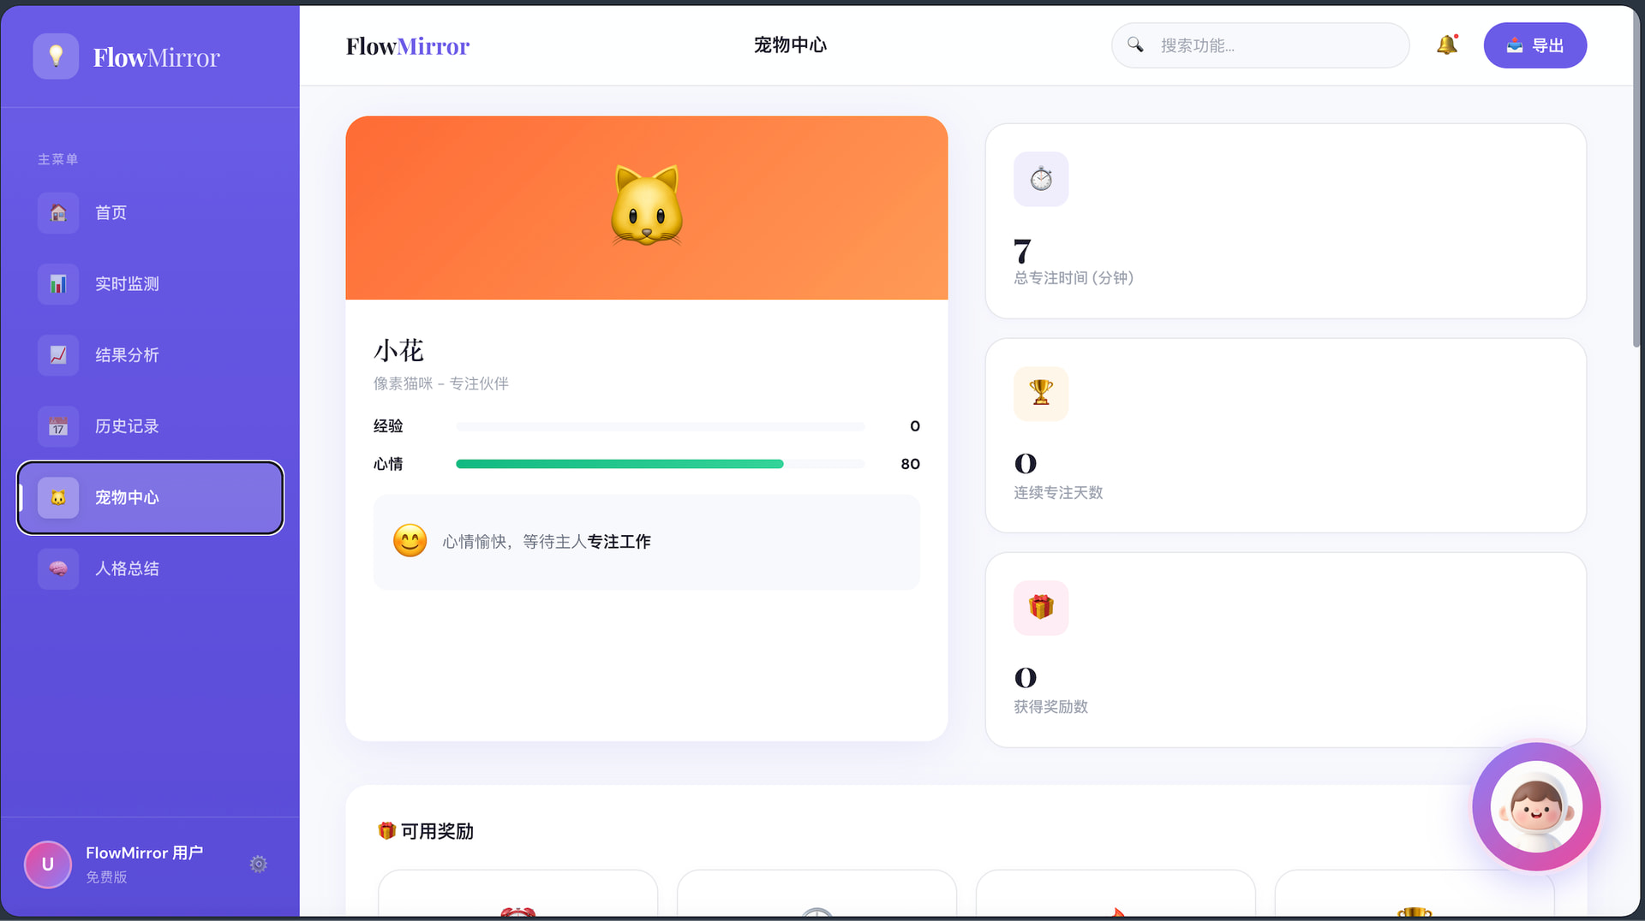The width and height of the screenshot is (1645, 921).
Task: Click the FlowMirror logo in the header
Action: click(408, 46)
